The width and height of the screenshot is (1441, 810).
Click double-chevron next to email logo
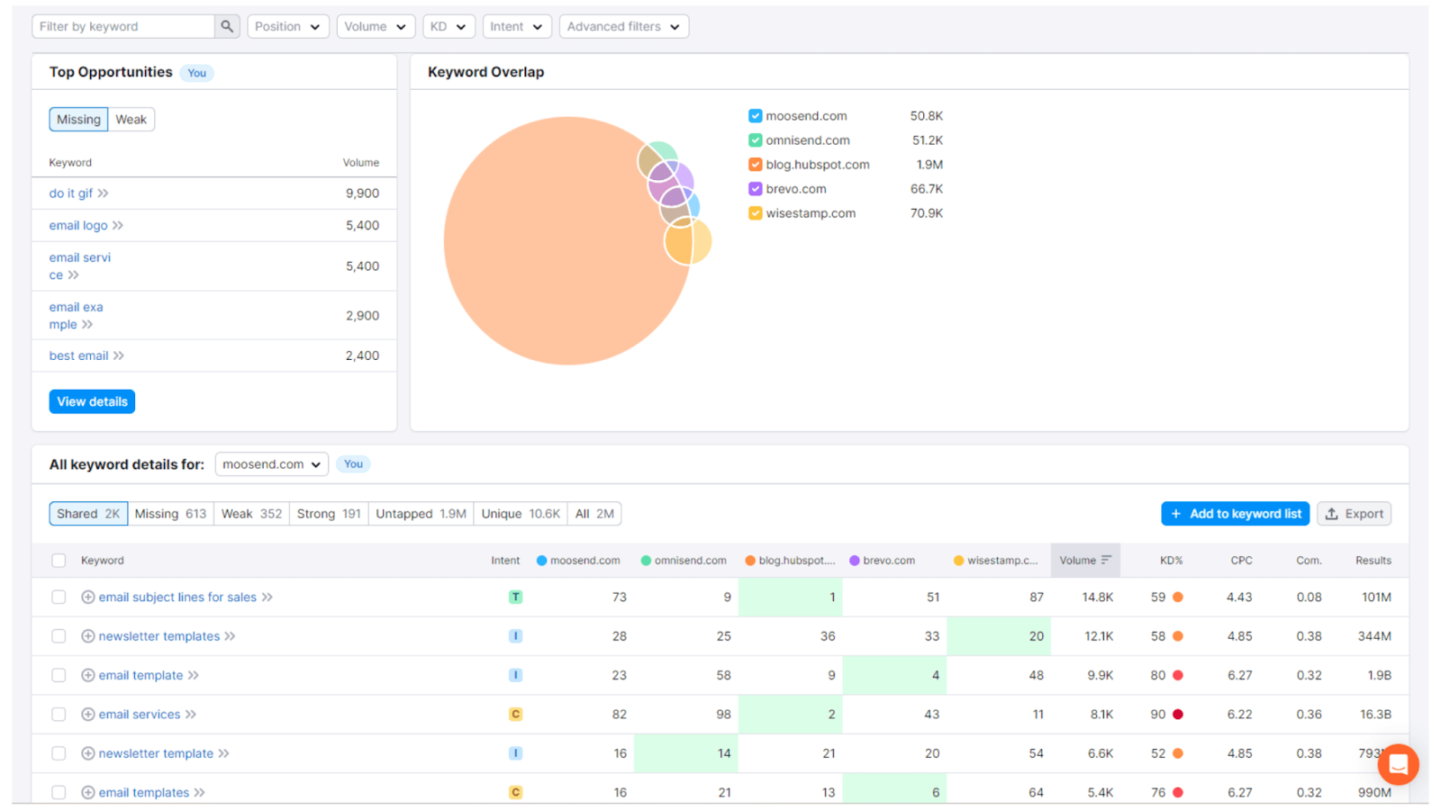pos(118,226)
